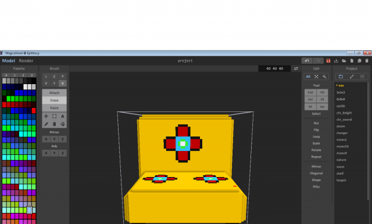
Task: Expand the Flip section
Action: point(316,130)
